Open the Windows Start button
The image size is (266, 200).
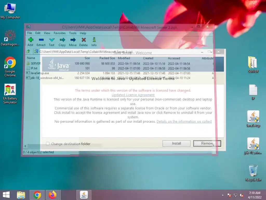pos(6,195)
